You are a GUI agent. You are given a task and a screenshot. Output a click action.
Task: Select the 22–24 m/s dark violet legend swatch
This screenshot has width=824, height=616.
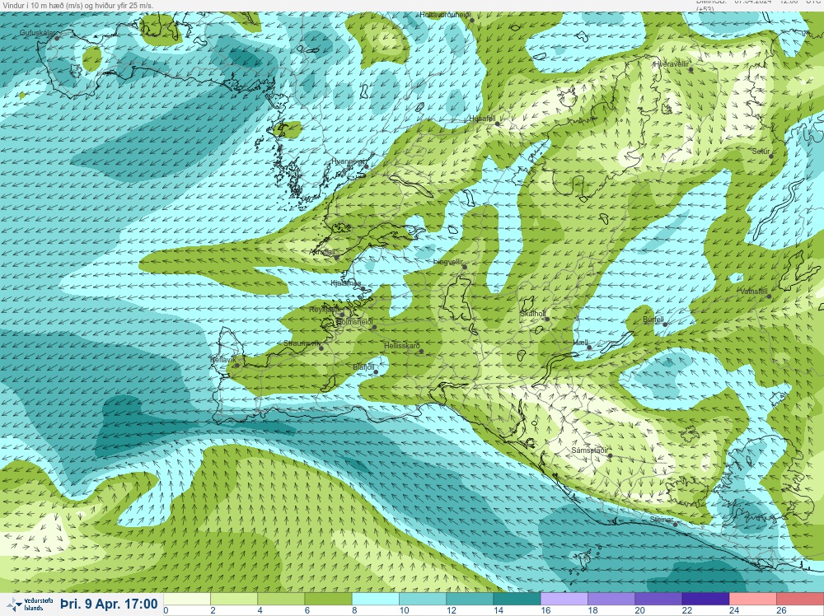705,600
